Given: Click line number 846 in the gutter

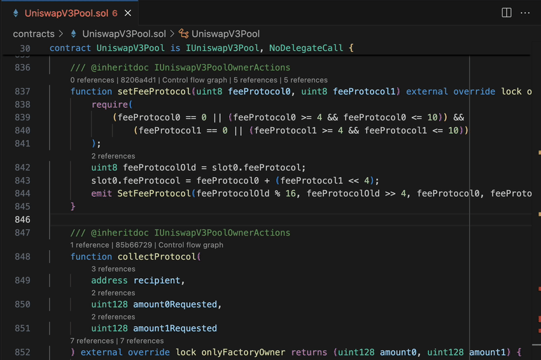Looking at the screenshot, I should coord(22,220).
